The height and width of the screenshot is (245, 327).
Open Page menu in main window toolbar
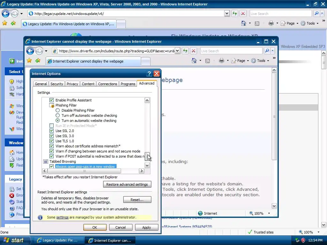pyautogui.click(x=289, y=23)
